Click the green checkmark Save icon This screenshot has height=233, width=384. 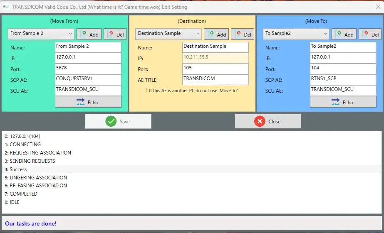[x=111, y=121]
